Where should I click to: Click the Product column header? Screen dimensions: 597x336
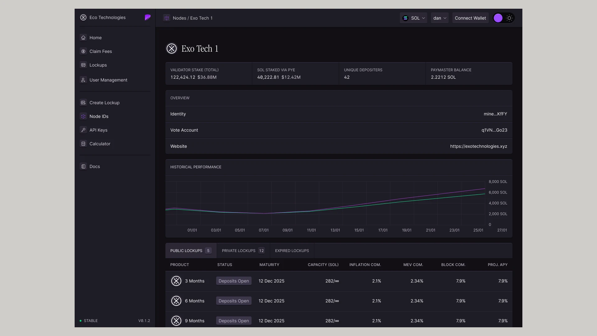(180, 265)
